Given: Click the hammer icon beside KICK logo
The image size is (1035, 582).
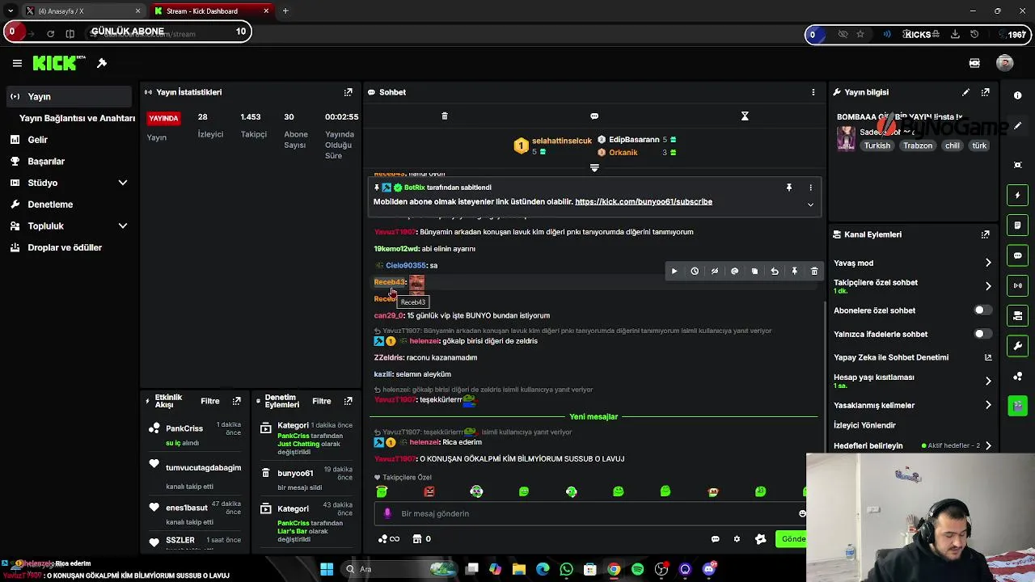Looking at the screenshot, I should pyautogui.click(x=102, y=63).
